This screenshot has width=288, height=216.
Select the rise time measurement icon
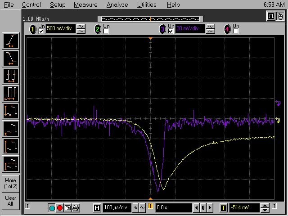tap(11, 41)
